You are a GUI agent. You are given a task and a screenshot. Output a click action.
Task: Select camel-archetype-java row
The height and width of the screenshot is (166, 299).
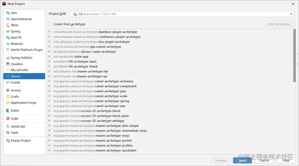pos(170,91)
